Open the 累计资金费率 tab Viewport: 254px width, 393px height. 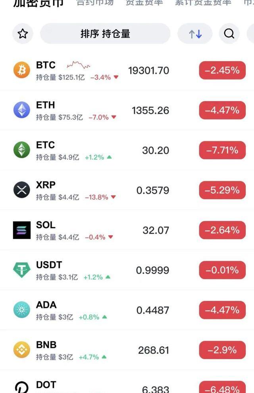[x=203, y=2]
